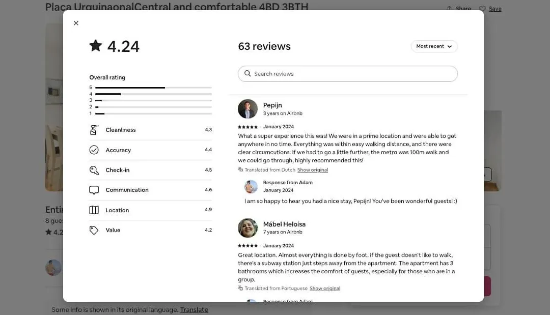Click the Pepijn reviewer name

tap(272, 105)
